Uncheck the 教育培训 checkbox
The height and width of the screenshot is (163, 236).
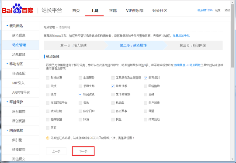pyautogui.click(x=146, y=78)
